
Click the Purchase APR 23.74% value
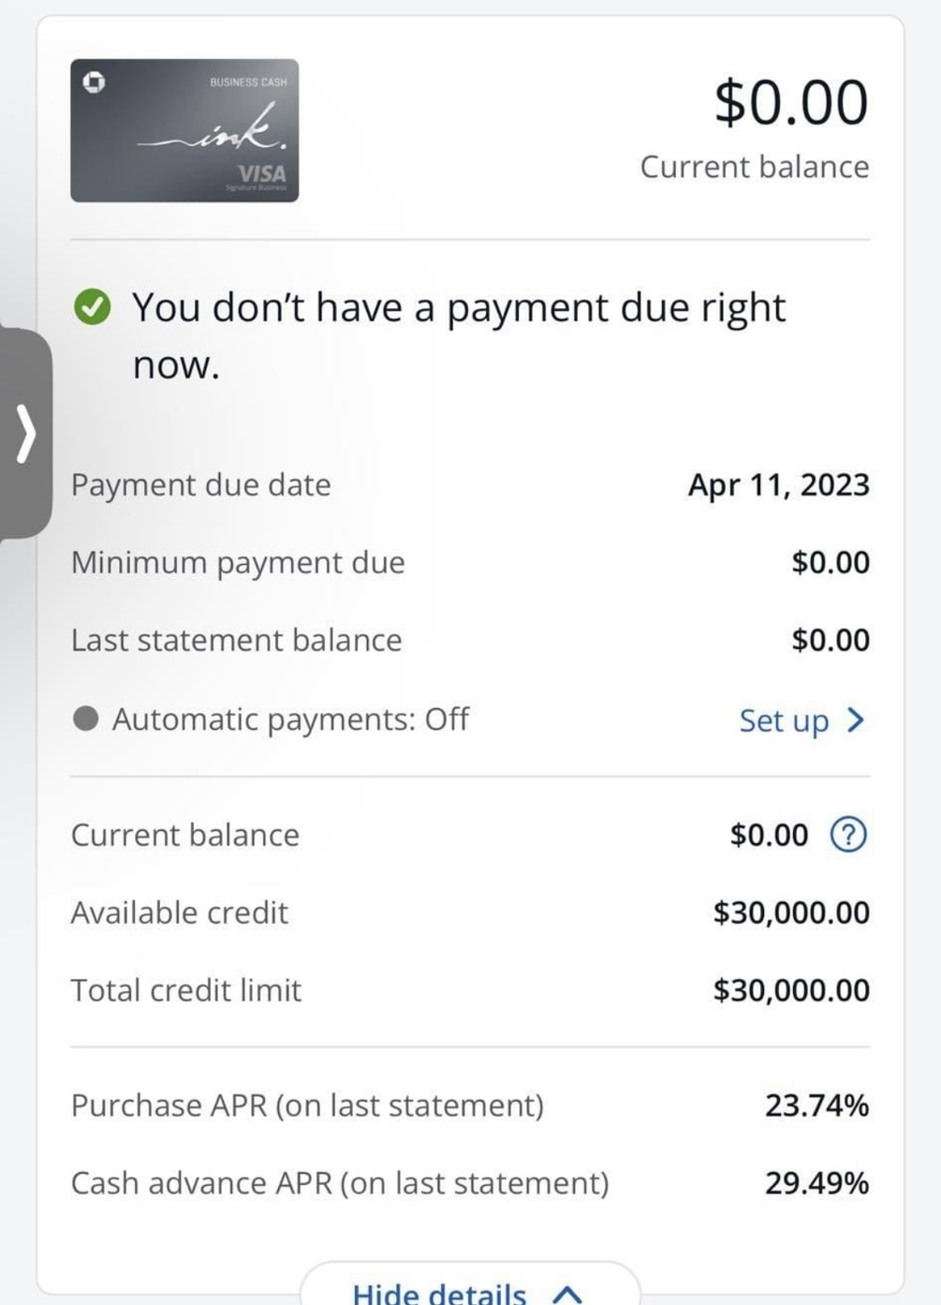pos(816,1105)
